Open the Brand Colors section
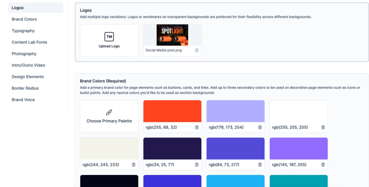The width and height of the screenshot is (369, 187). coord(24,19)
